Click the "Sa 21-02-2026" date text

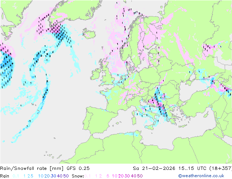154,168
